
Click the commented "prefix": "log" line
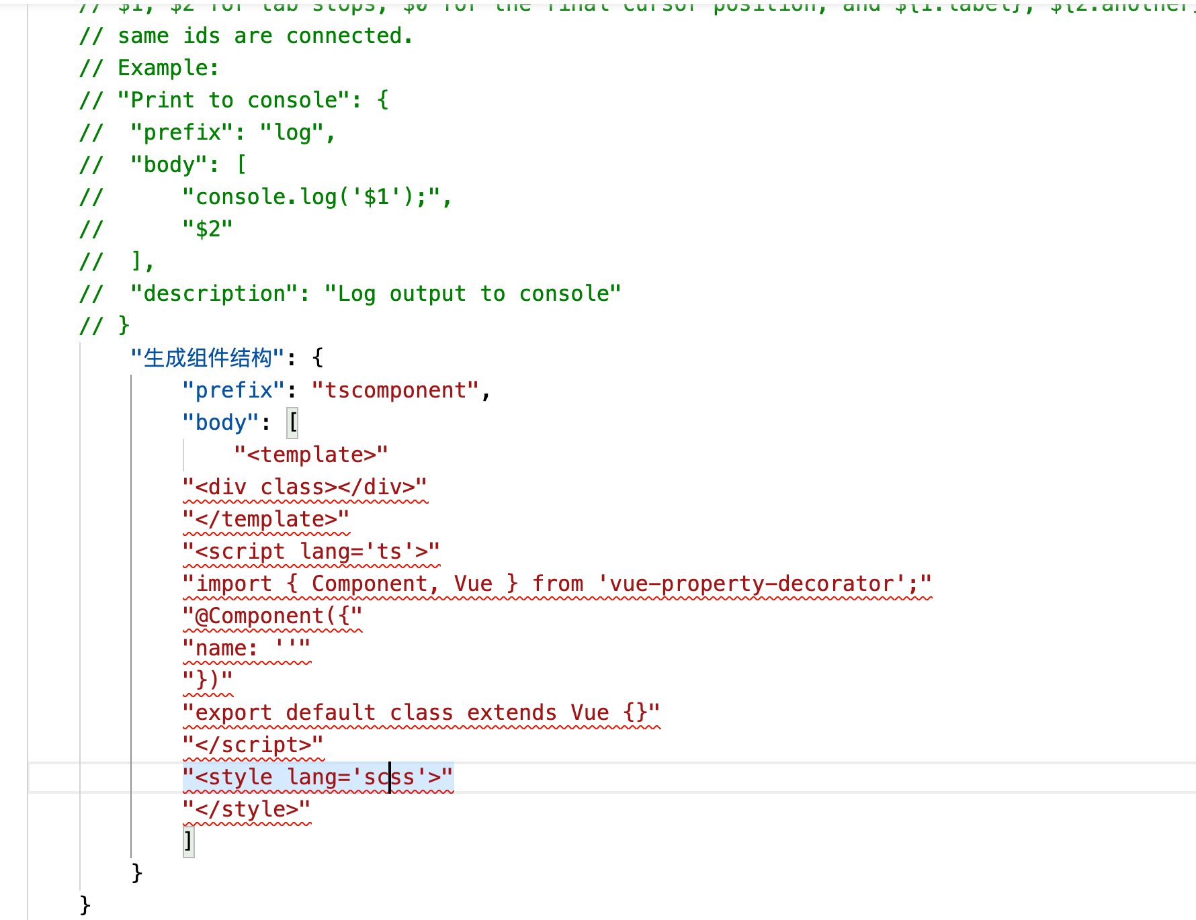tap(208, 132)
